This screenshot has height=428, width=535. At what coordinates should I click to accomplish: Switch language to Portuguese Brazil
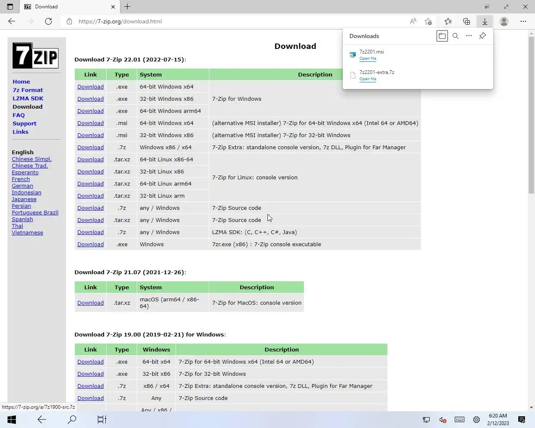point(35,212)
